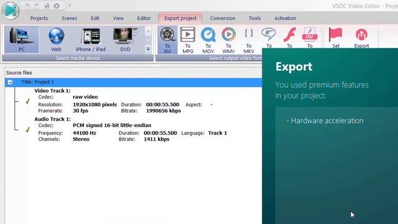The height and width of the screenshot is (224, 398).
Task: Open the Edit tab
Action: click(x=95, y=18)
